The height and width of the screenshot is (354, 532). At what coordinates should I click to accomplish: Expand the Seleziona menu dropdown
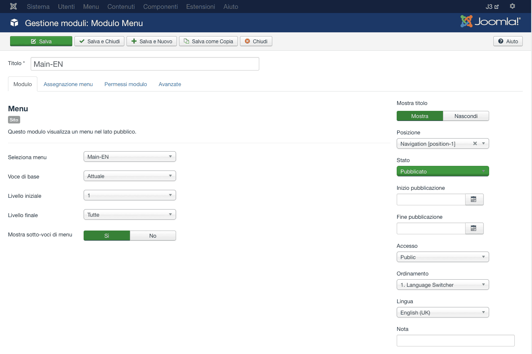pos(129,157)
